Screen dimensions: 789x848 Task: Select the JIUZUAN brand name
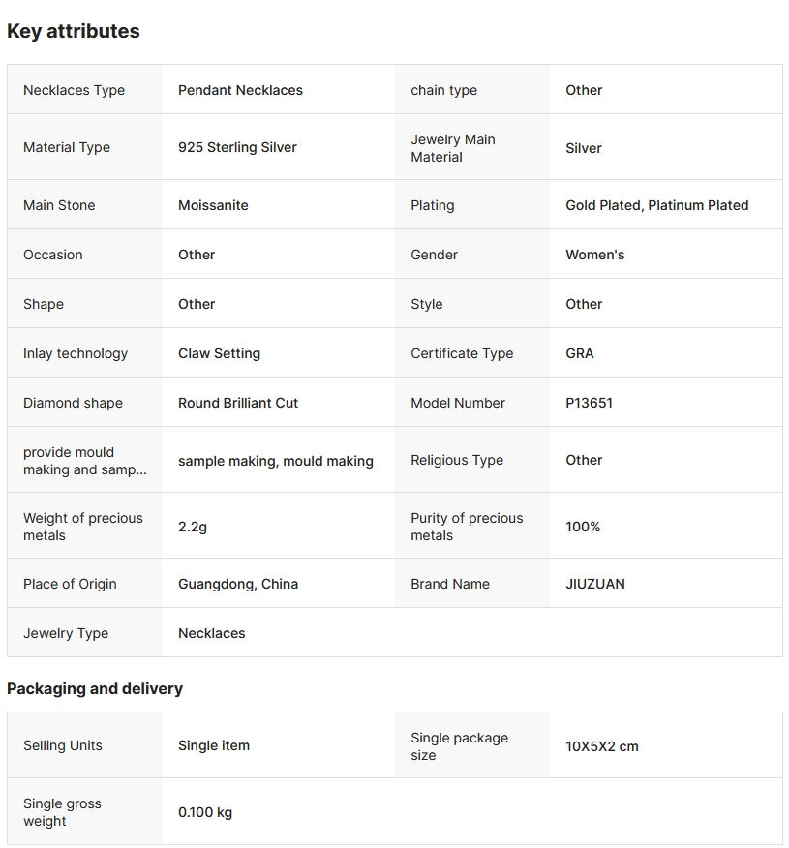[594, 584]
